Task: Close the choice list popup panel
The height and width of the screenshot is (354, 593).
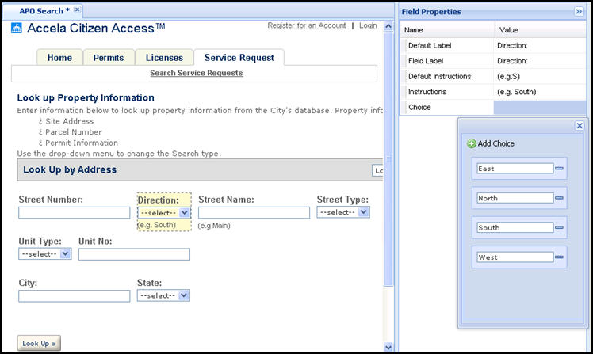Action: point(580,125)
